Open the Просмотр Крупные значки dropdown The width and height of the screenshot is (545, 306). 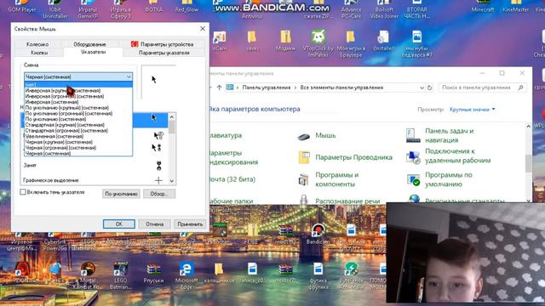472,110
